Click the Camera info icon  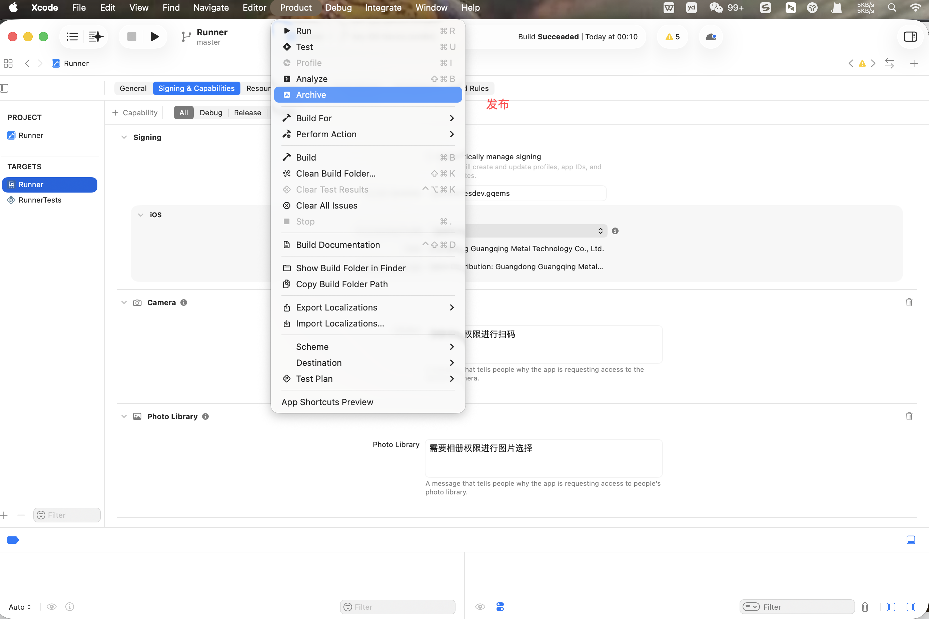click(184, 303)
